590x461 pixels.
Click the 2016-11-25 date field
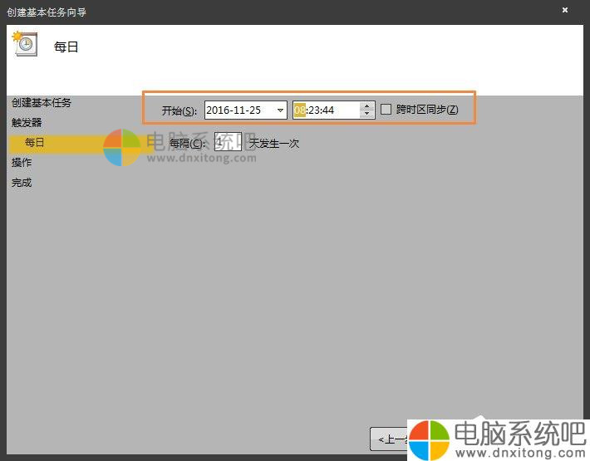237,110
